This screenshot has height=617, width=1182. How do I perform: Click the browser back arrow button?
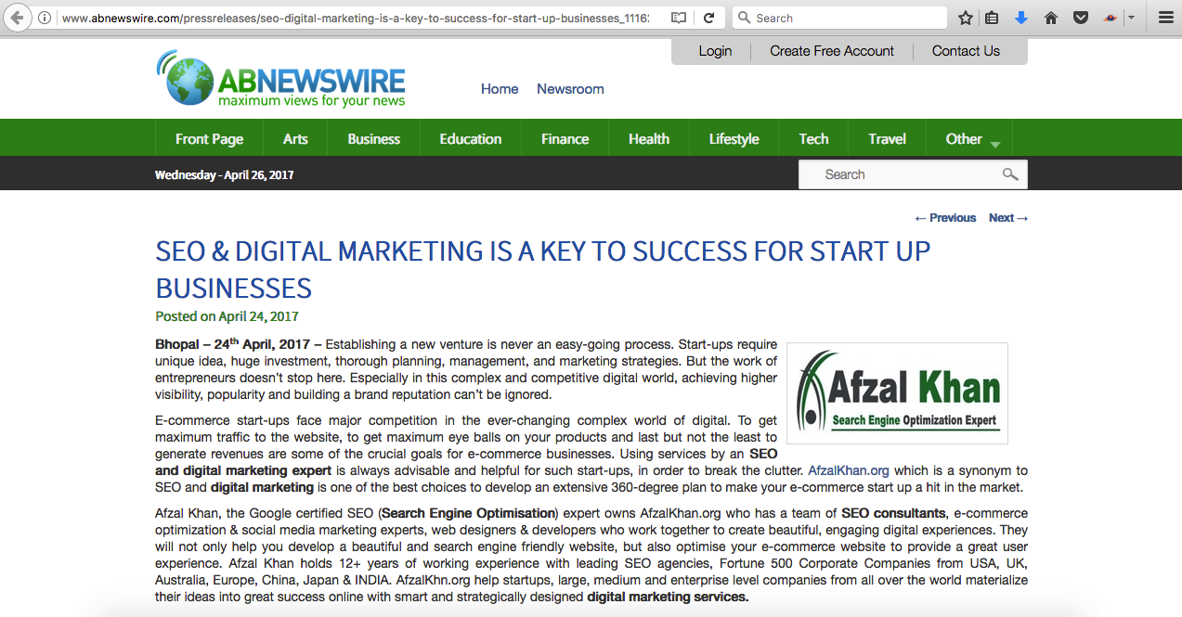(17, 18)
